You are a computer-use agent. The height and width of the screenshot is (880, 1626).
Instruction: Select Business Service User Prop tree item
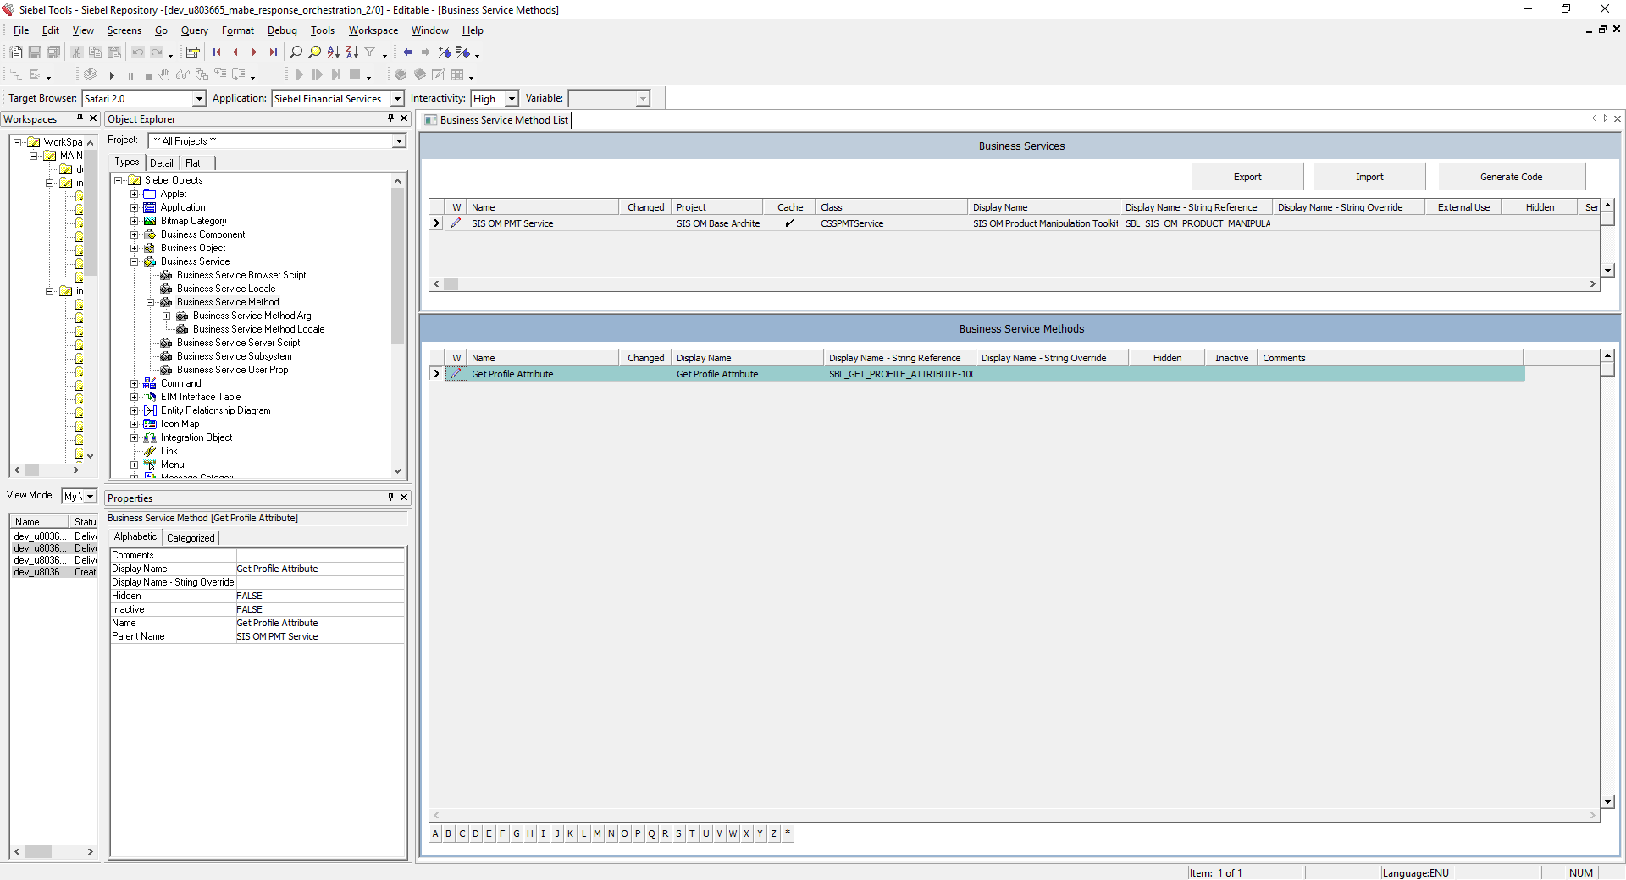(232, 370)
